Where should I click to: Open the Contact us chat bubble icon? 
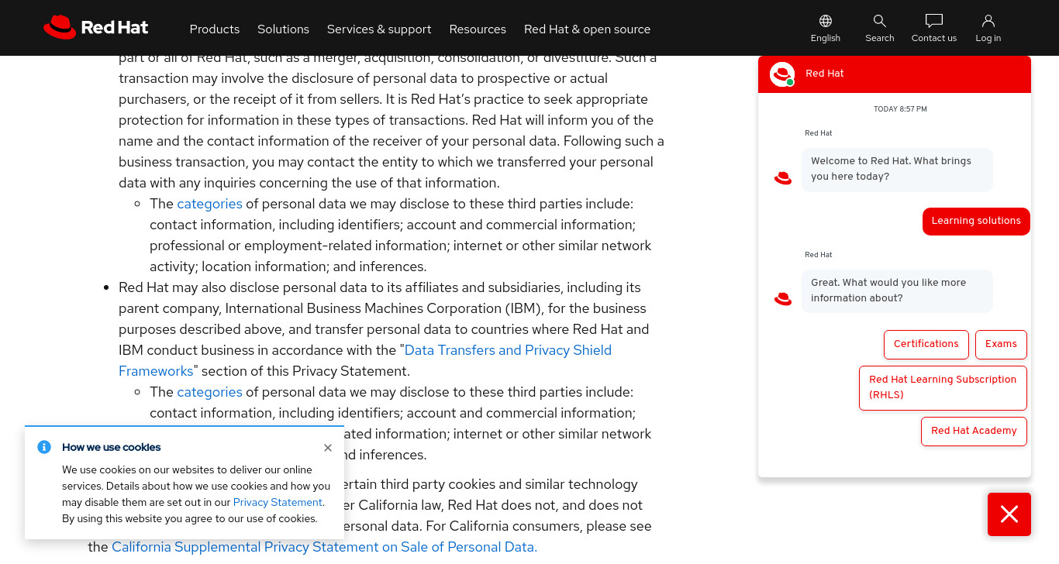934,21
